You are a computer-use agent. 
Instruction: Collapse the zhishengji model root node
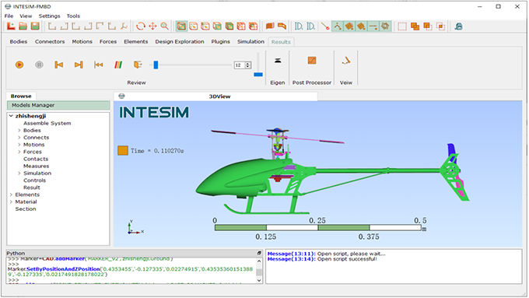(11, 116)
